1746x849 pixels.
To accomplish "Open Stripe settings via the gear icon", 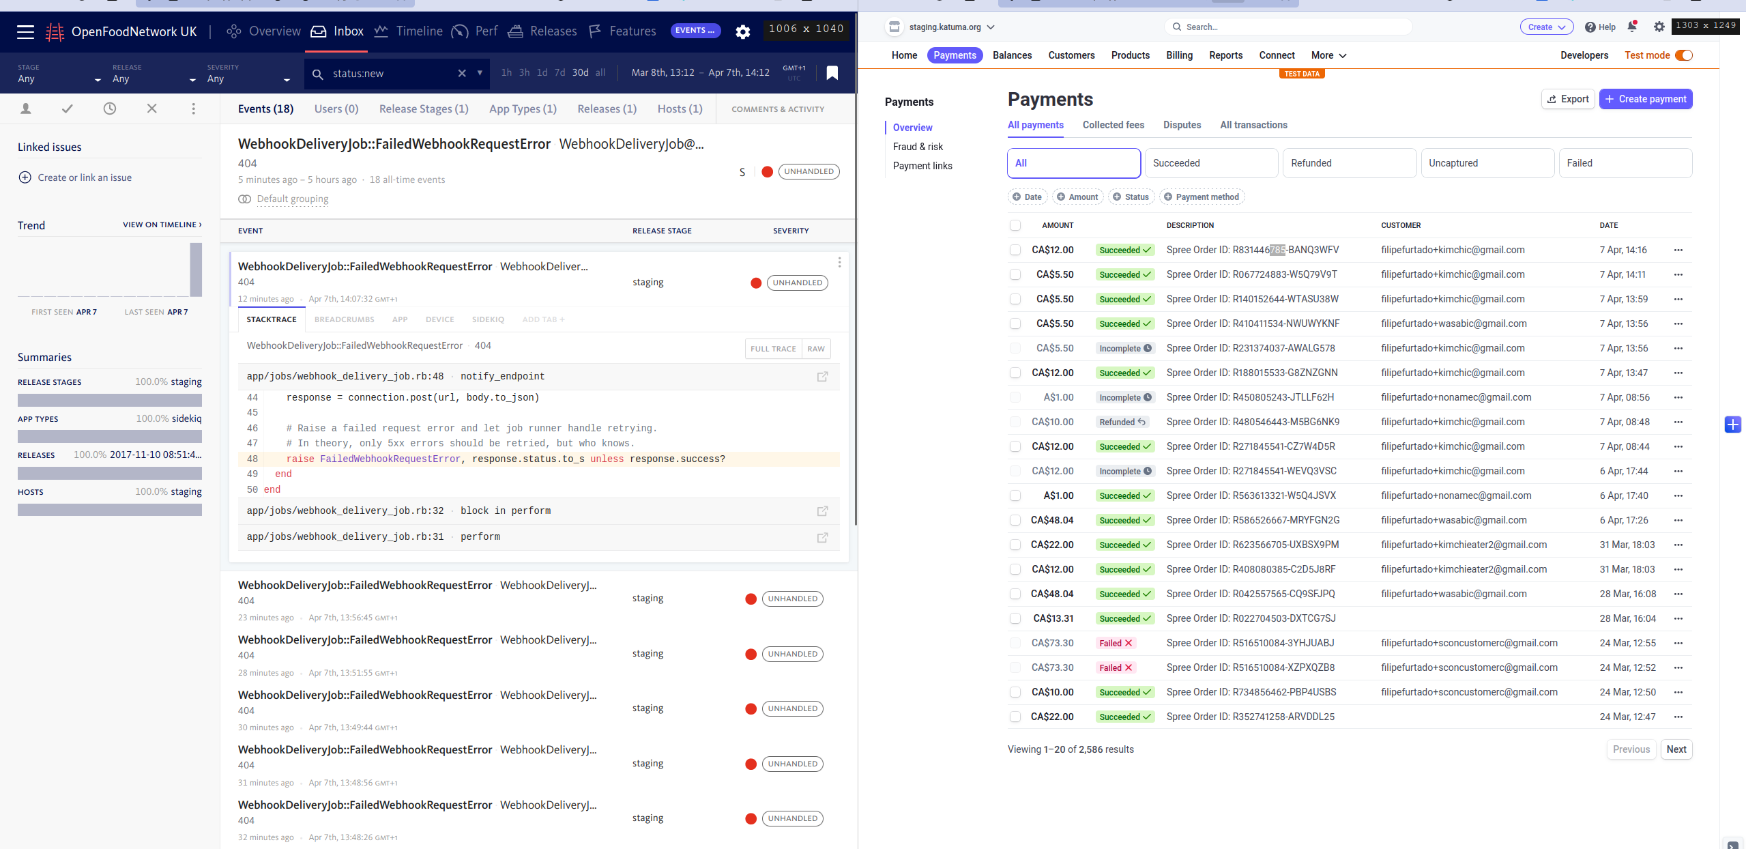I will 1659,27.
